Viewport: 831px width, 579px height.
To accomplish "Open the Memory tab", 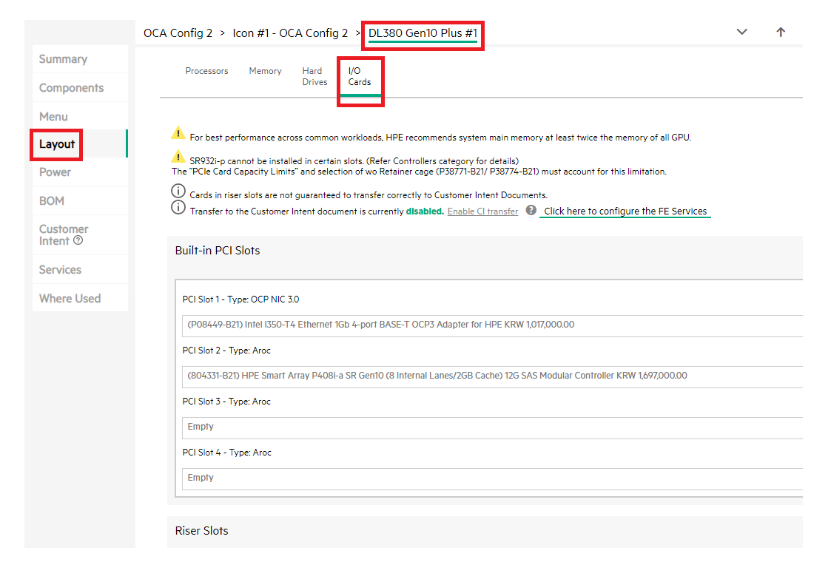I will click(265, 71).
